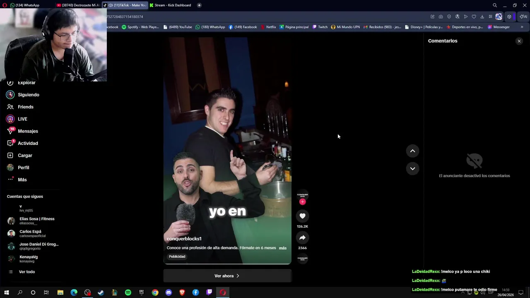The image size is (530, 298).
Task: Switch to the Stream - Kick Dashboard tab
Action: pyautogui.click(x=170, y=5)
